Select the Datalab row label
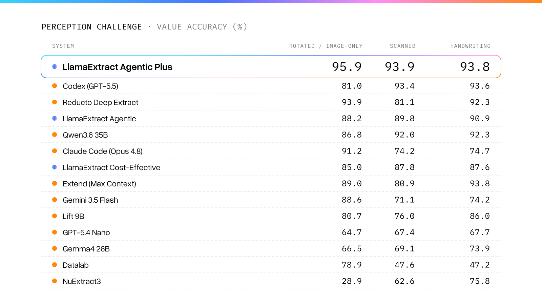 (76, 265)
